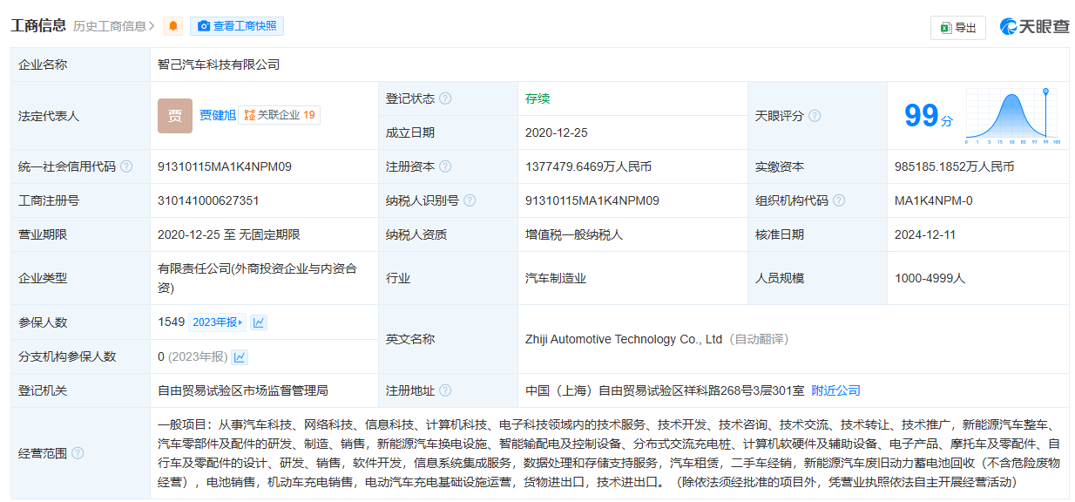This screenshot has height=502, width=1075.
Task: Click help icon beside 天眼评分
Action: [815, 116]
